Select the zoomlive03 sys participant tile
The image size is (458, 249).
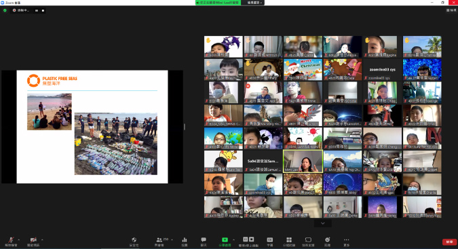pos(383,69)
